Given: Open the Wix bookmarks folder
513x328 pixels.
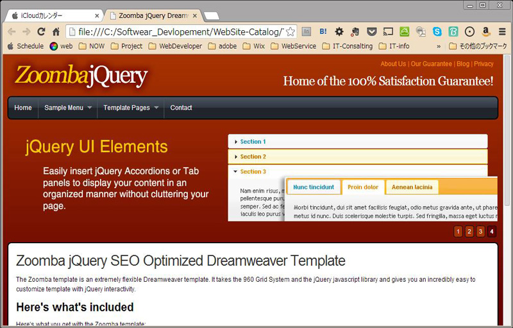Looking at the screenshot, I should tap(254, 46).
